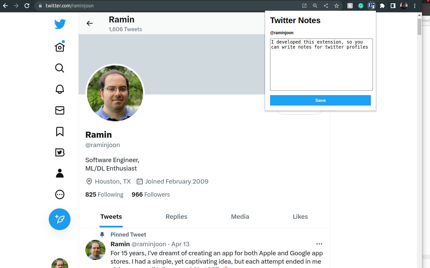430x268 pixels.
Task: Click inside the Twitter Notes text area
Action: [321, 64]
